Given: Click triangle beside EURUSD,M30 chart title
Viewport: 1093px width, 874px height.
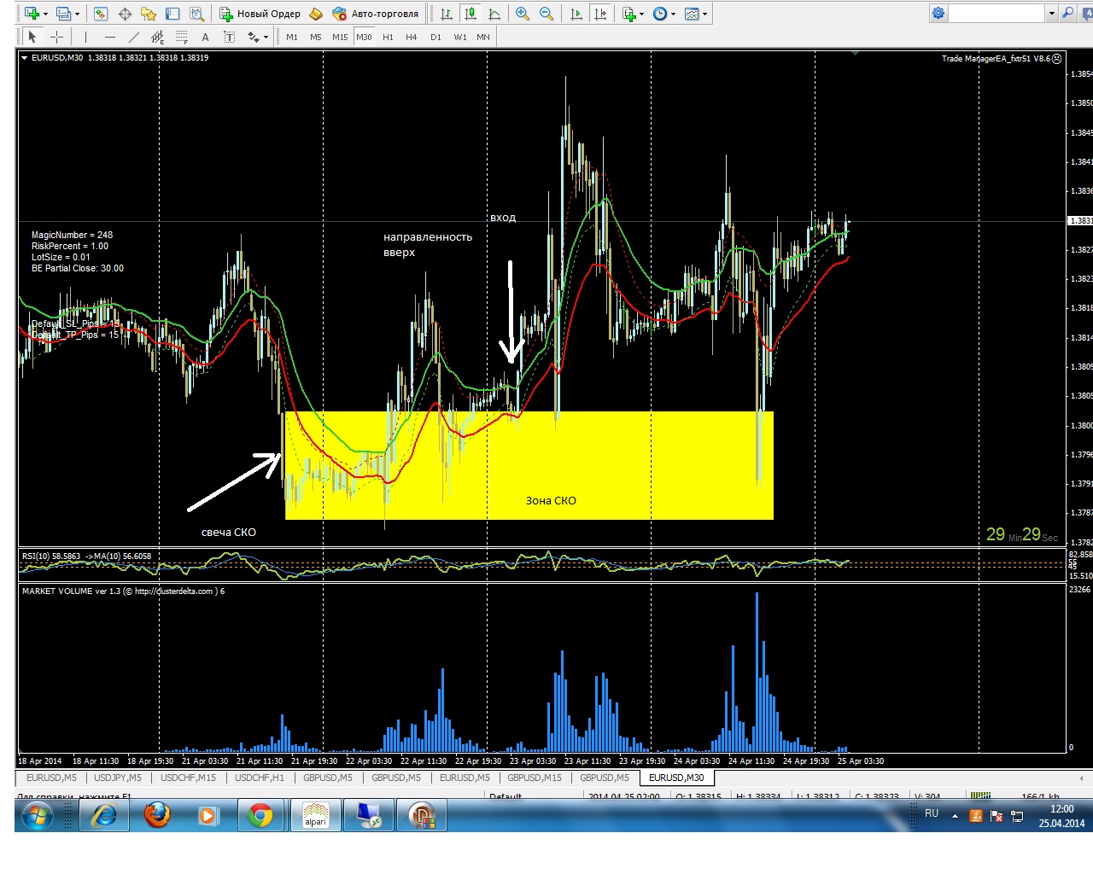Looking at the screenshot, I should tap(24, 58).
